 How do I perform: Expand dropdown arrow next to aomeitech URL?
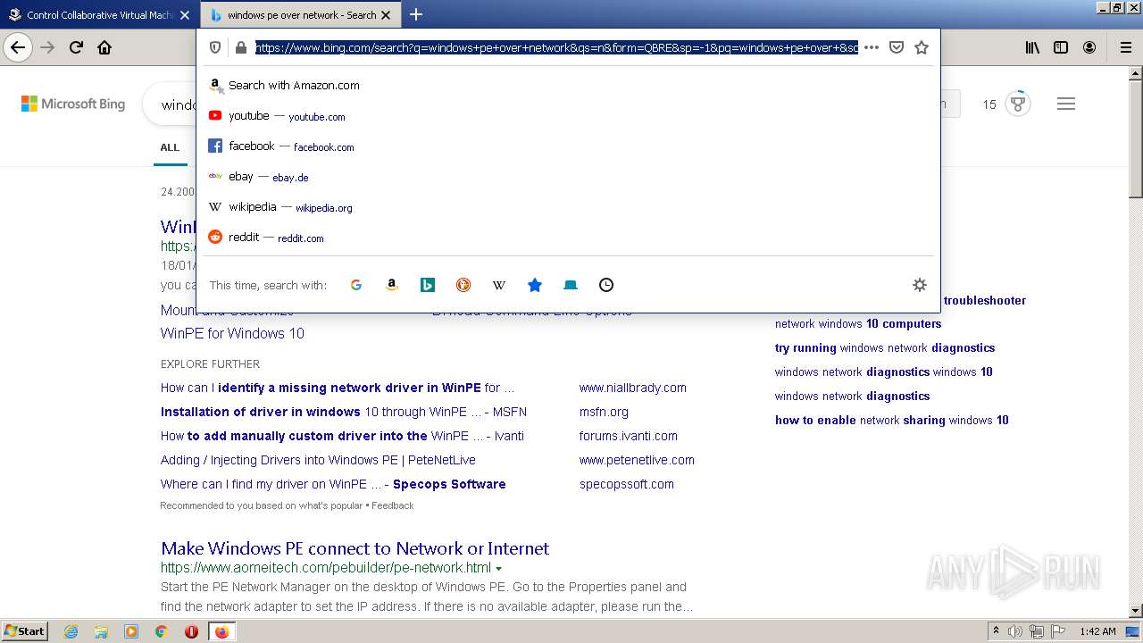coord(499,569)
